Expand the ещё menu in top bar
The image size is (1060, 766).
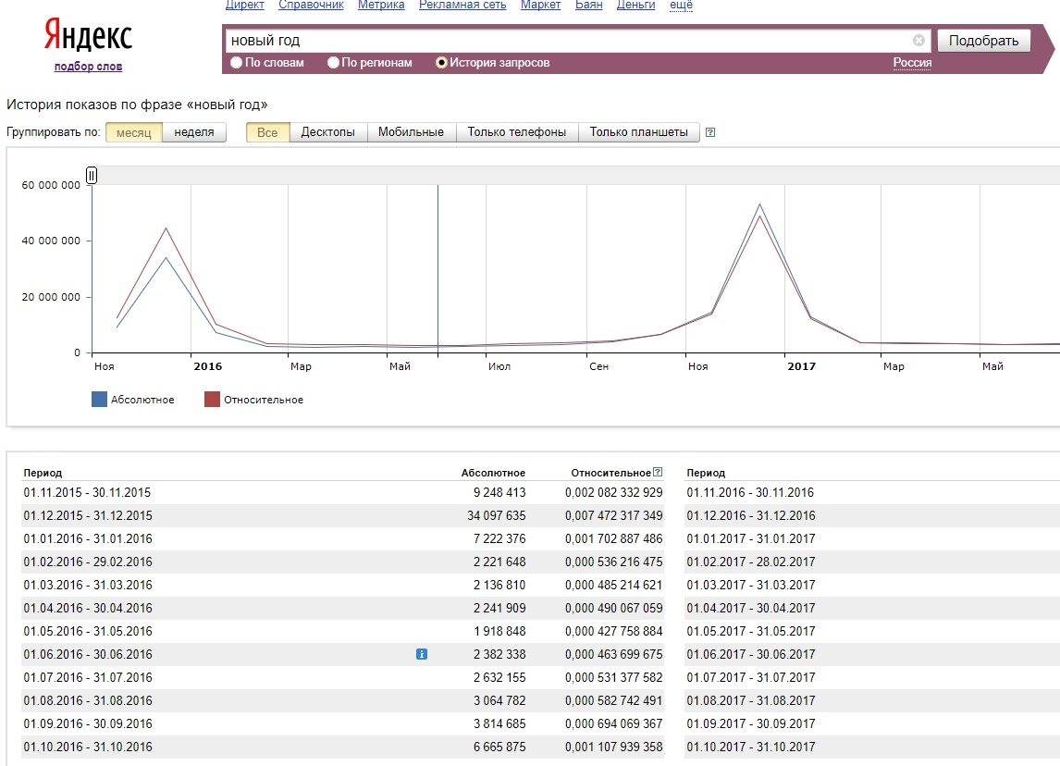click(x=681, y=6)
